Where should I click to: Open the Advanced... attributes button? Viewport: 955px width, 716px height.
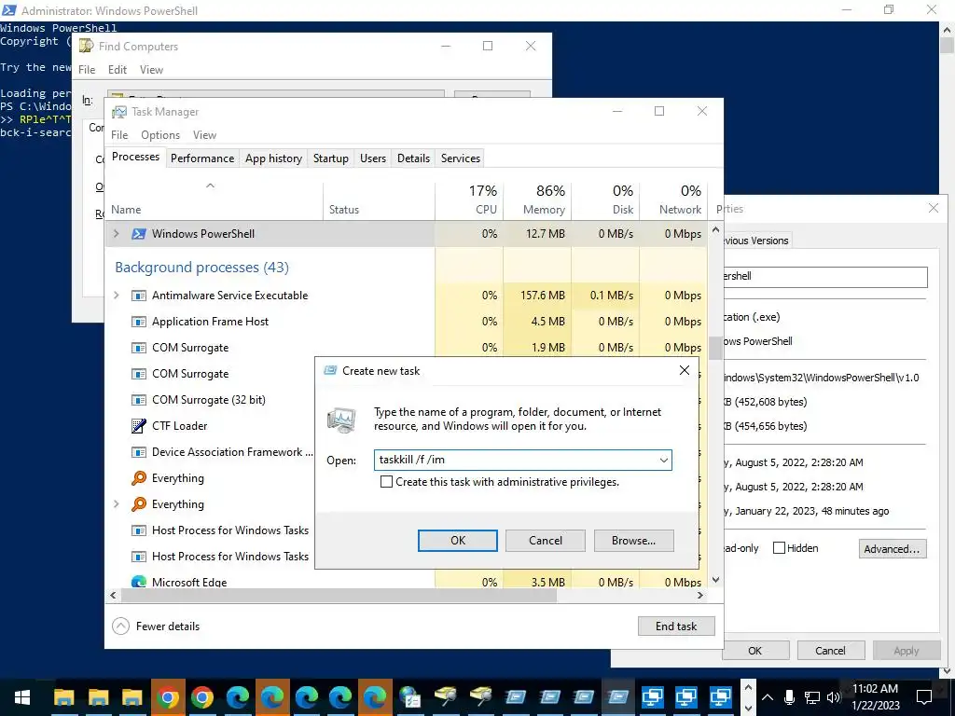pyautogui.click(x=892, y=548)
